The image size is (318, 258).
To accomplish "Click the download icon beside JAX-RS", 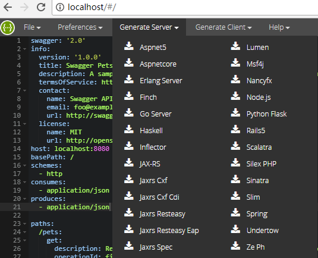I will pos(129,162).
